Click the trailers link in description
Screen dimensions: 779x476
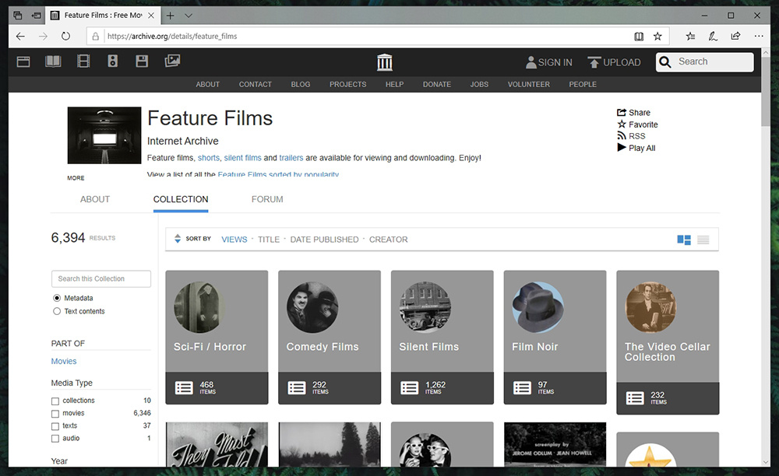[291, 158]
